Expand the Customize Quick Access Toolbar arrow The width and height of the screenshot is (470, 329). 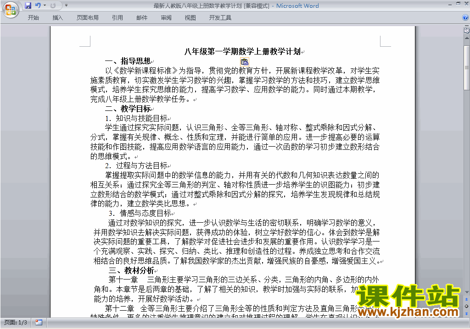[66, 5]
